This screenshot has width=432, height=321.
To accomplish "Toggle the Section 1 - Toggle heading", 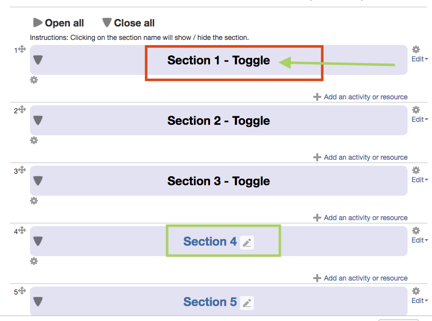I will (x=218, y=60).
